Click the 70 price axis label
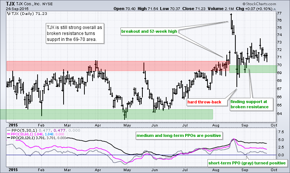The height and width of the screenshot is (173, 290). [x=279, y=65]
